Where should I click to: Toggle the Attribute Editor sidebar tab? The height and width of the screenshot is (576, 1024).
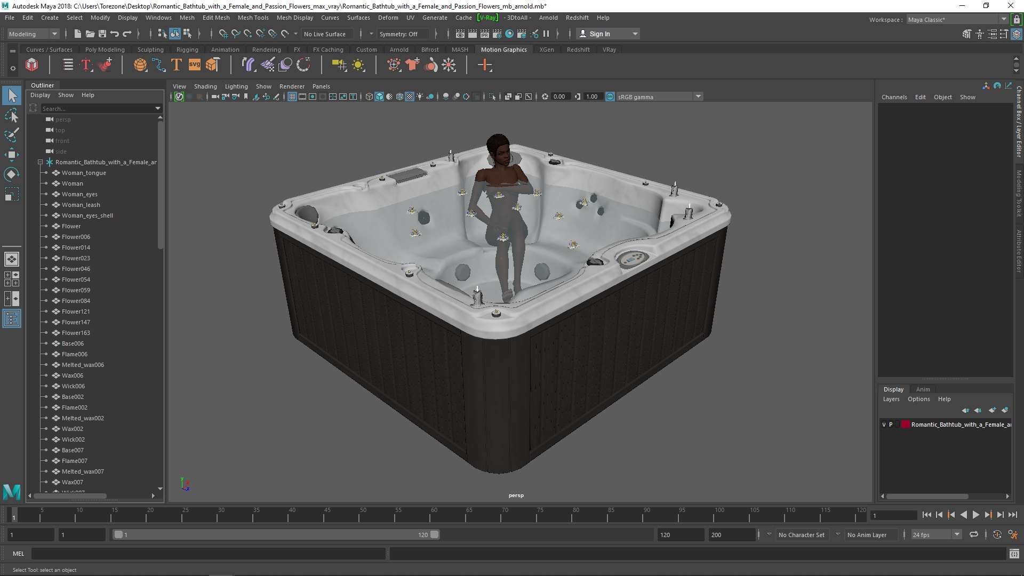click(1019, 251)
